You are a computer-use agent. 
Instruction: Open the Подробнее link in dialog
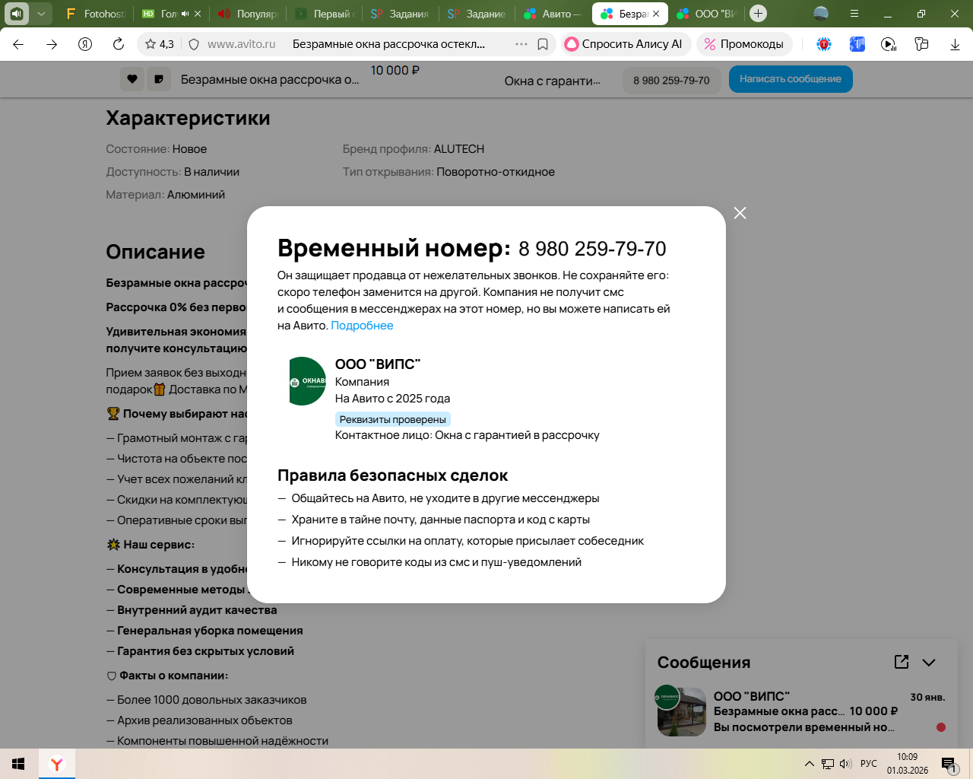[362, 326]
